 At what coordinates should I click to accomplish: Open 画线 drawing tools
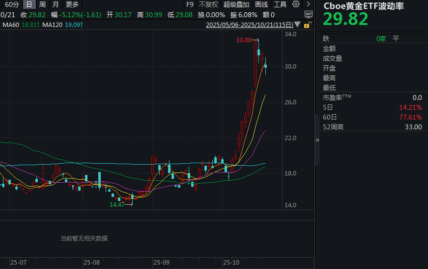pyautogui.click(x=261, y=4)
